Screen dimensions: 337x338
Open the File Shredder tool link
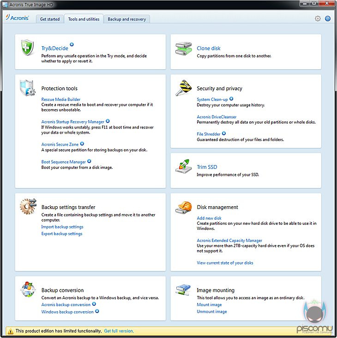pos(209,134)
